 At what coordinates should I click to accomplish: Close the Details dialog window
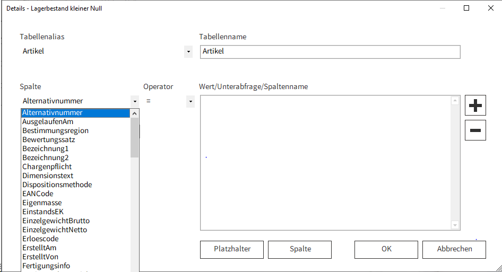(x=490, y=8)
